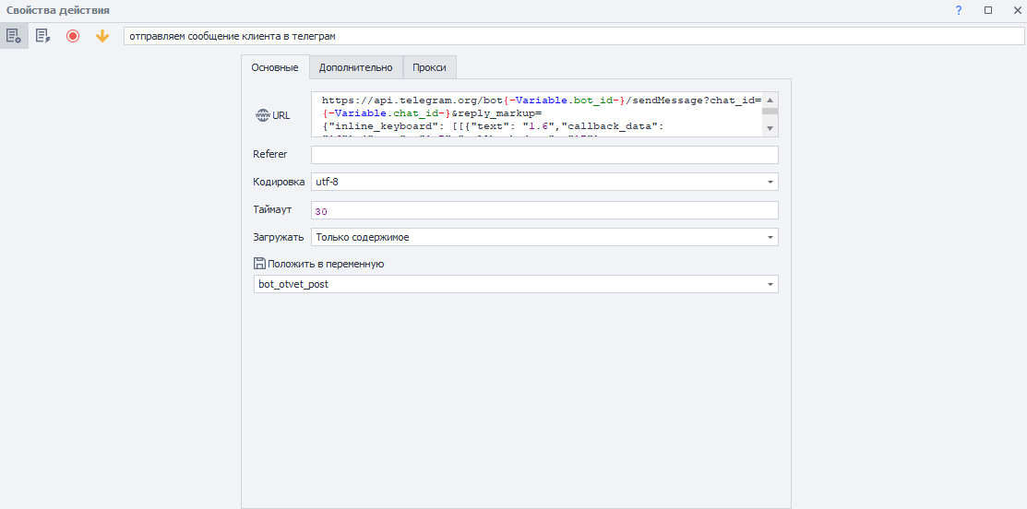Maximize the action properties window

coord(987,10)
